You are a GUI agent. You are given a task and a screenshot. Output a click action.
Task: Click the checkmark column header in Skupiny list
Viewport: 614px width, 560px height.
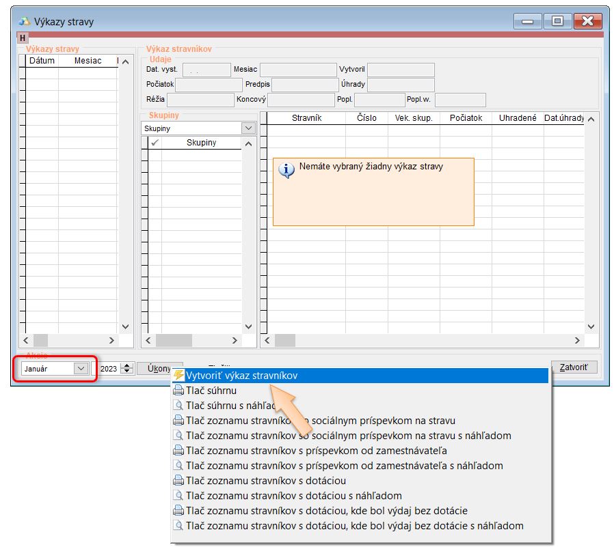click(x=155, y=143)
